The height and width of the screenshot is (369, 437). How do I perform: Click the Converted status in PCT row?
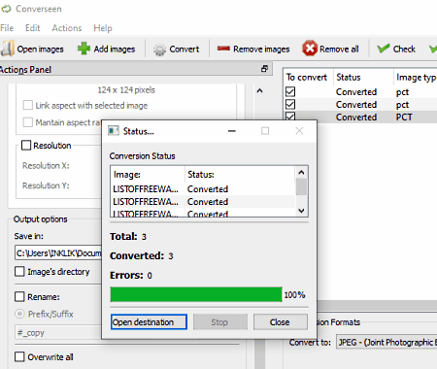click(x=356, y=117)
